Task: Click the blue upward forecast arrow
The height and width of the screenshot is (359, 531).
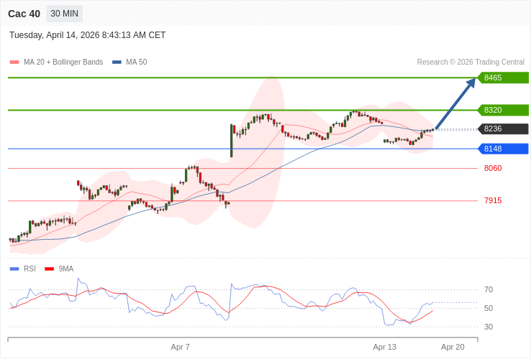Action: 455,103
